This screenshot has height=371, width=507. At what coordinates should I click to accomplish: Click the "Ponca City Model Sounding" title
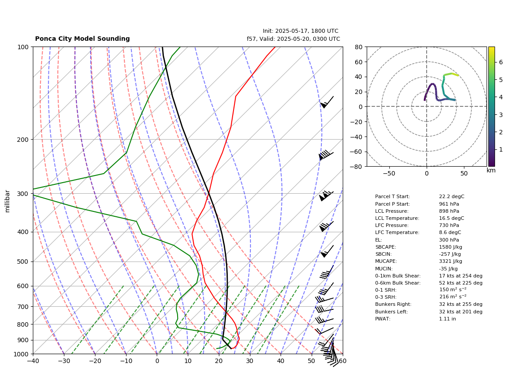pyautogui.click(x=83, y=39)
